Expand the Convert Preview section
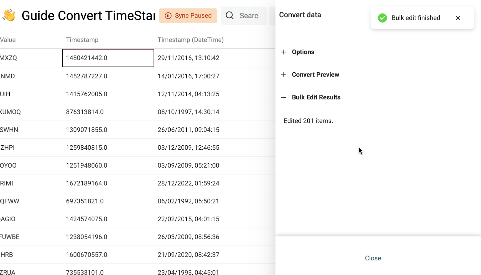 coord(315,75)
